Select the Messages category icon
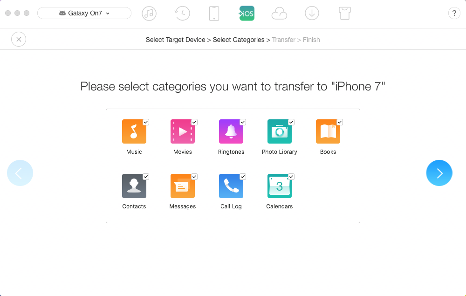Screen dimensions: 466x296 (183, 186)
